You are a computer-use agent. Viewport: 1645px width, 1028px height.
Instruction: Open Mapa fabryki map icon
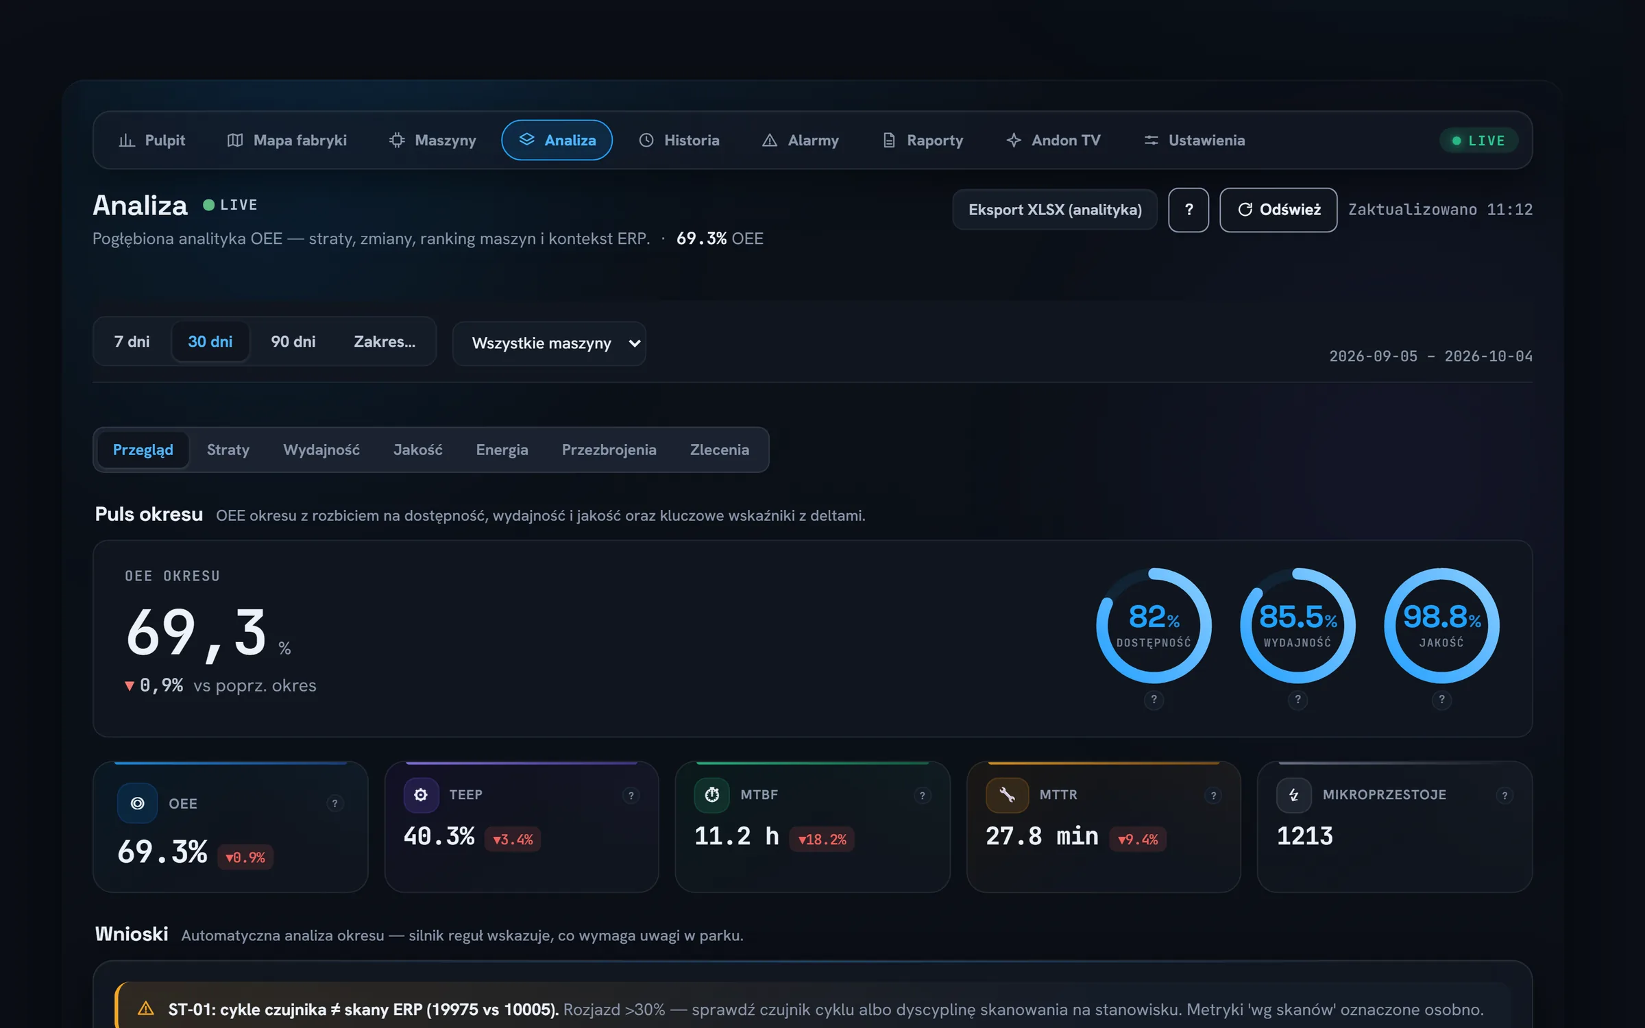(x=235, y=140)
